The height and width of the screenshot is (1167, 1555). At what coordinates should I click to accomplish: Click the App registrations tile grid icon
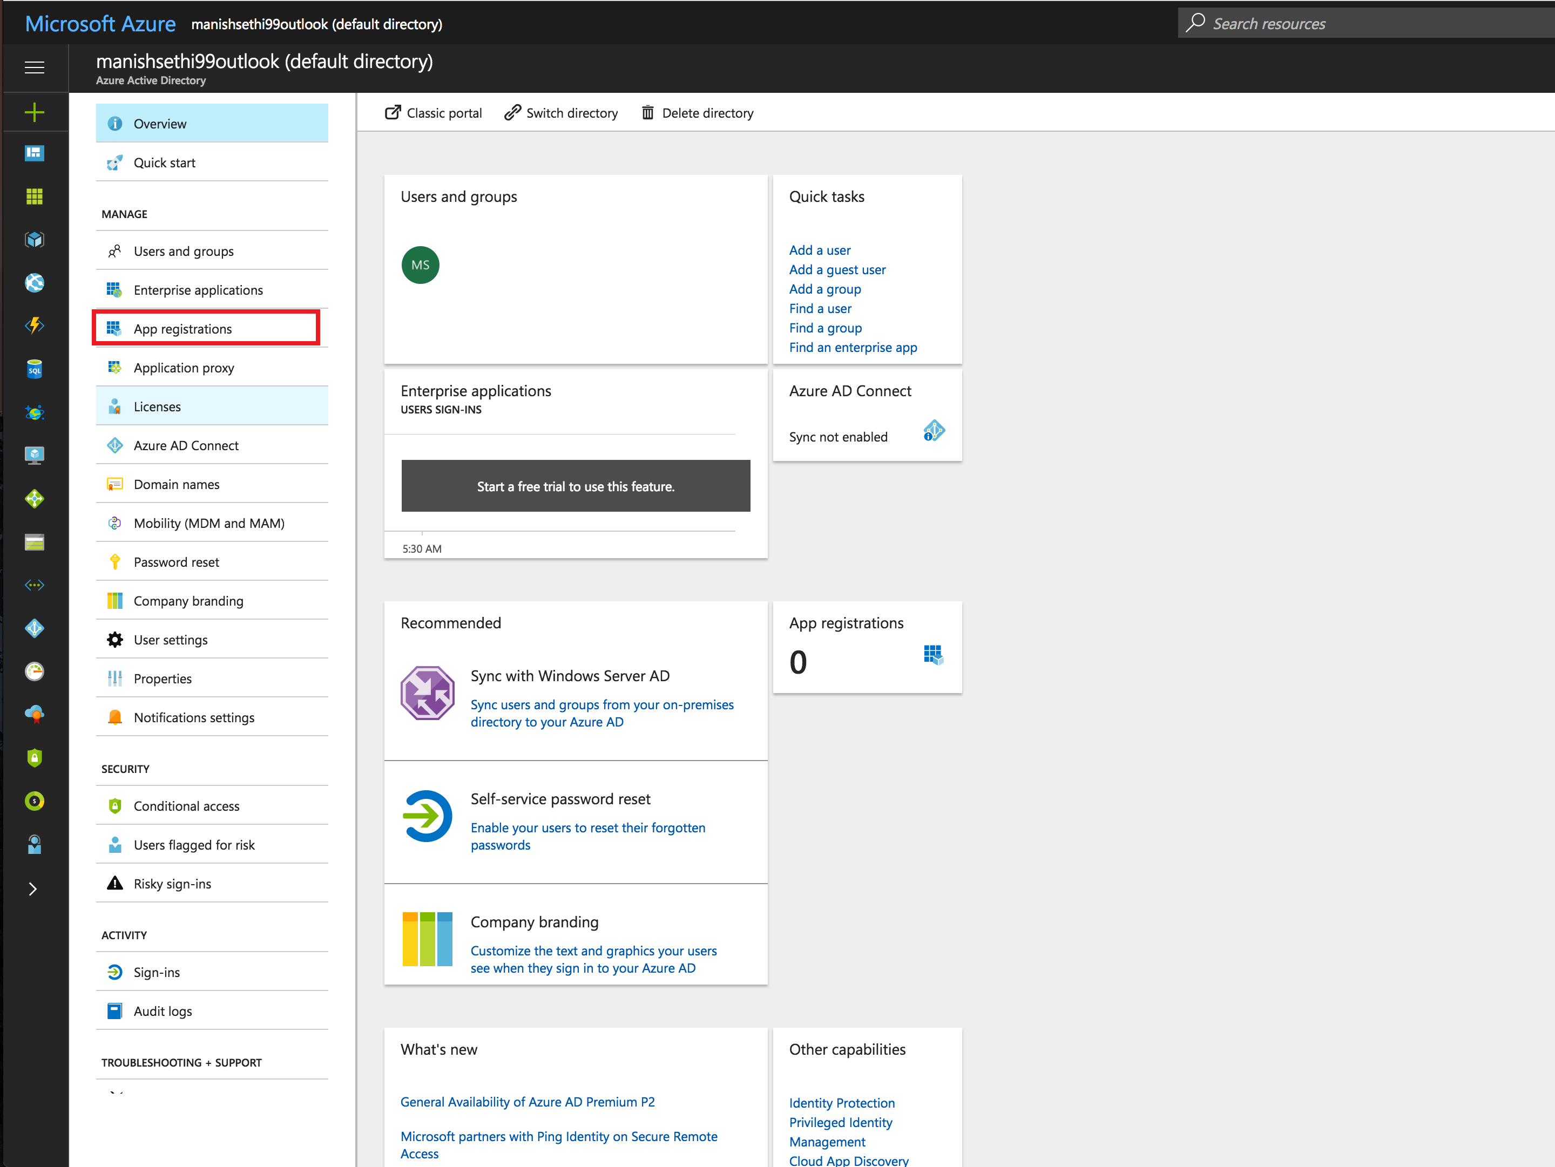tap(933, 655)
